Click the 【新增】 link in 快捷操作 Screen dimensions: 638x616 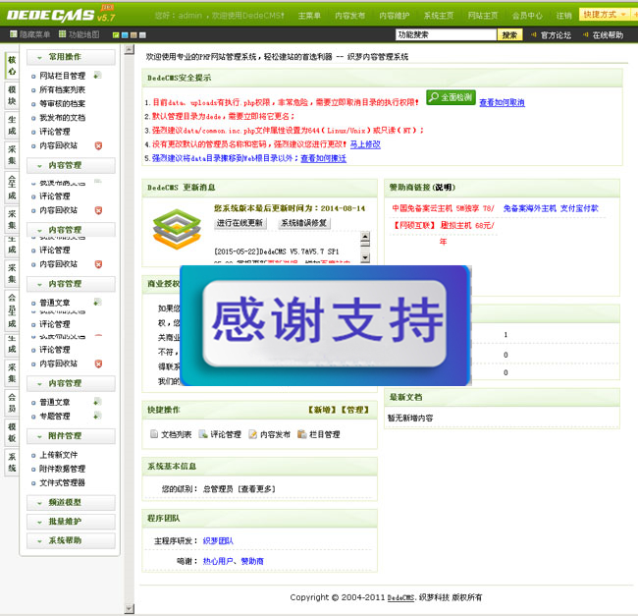(322, 410)
